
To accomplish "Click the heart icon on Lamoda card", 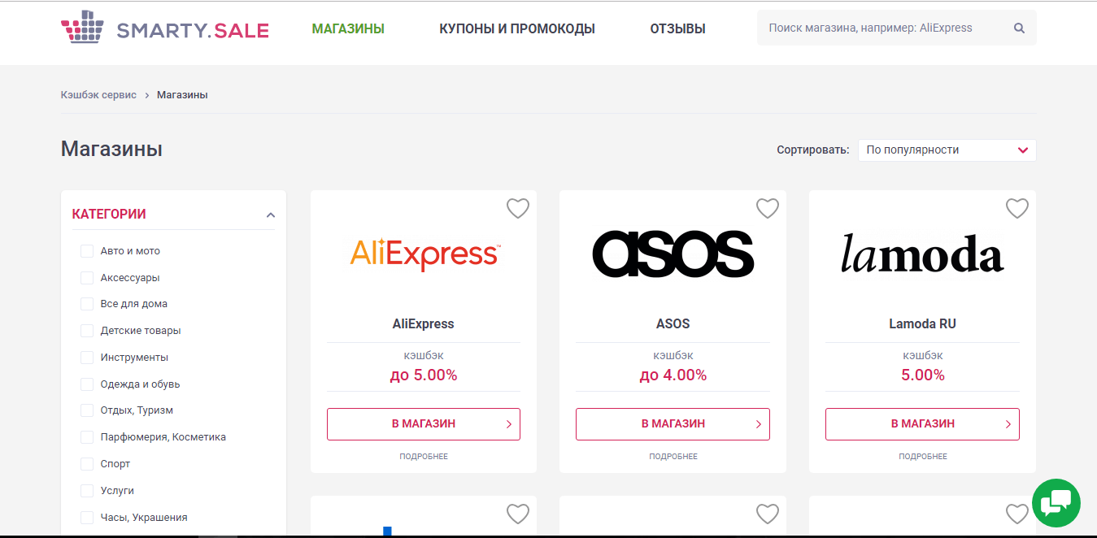I will tap(1016, 209).
